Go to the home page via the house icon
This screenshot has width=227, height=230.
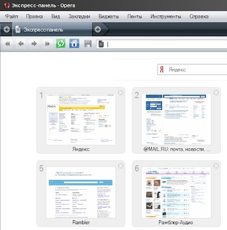74,44
